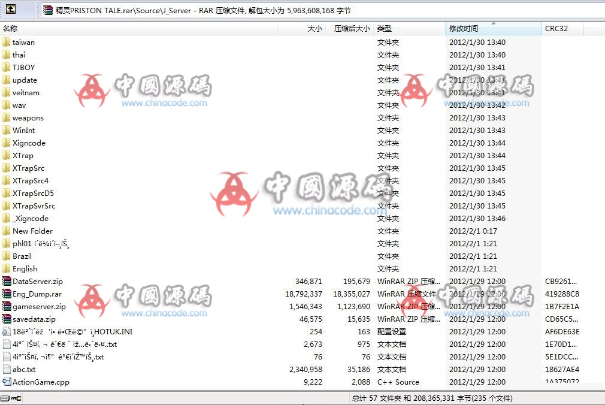Image resolution: width=605 pixels, height=405 pixels.
Task: Click the key icon to set archive password
Action: [x=16, y=397]
